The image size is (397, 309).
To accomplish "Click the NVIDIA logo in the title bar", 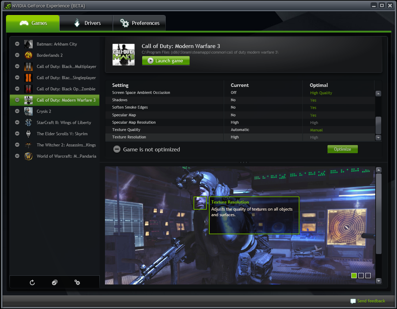I will [7, 5].
